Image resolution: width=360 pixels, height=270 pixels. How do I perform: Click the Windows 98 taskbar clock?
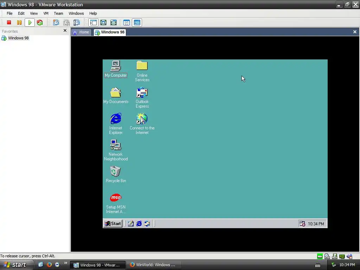(316, 224)
